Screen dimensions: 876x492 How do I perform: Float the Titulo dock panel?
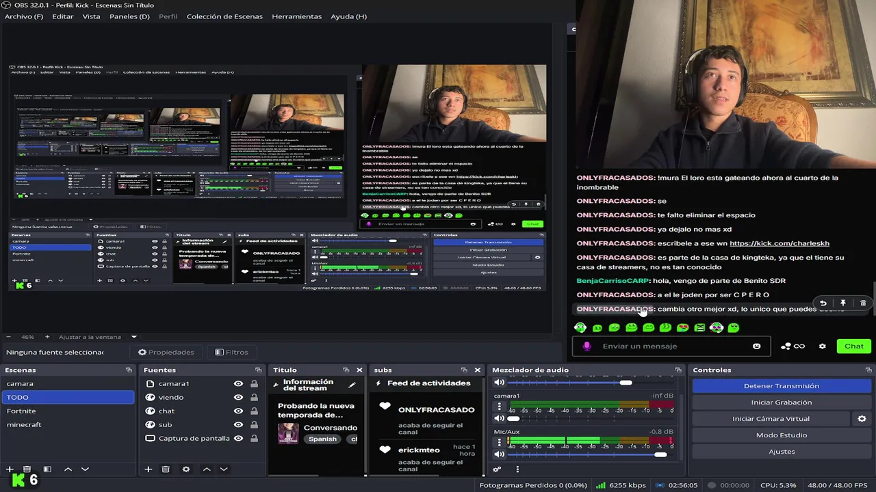pyautogui.click(x=346, y=370)
